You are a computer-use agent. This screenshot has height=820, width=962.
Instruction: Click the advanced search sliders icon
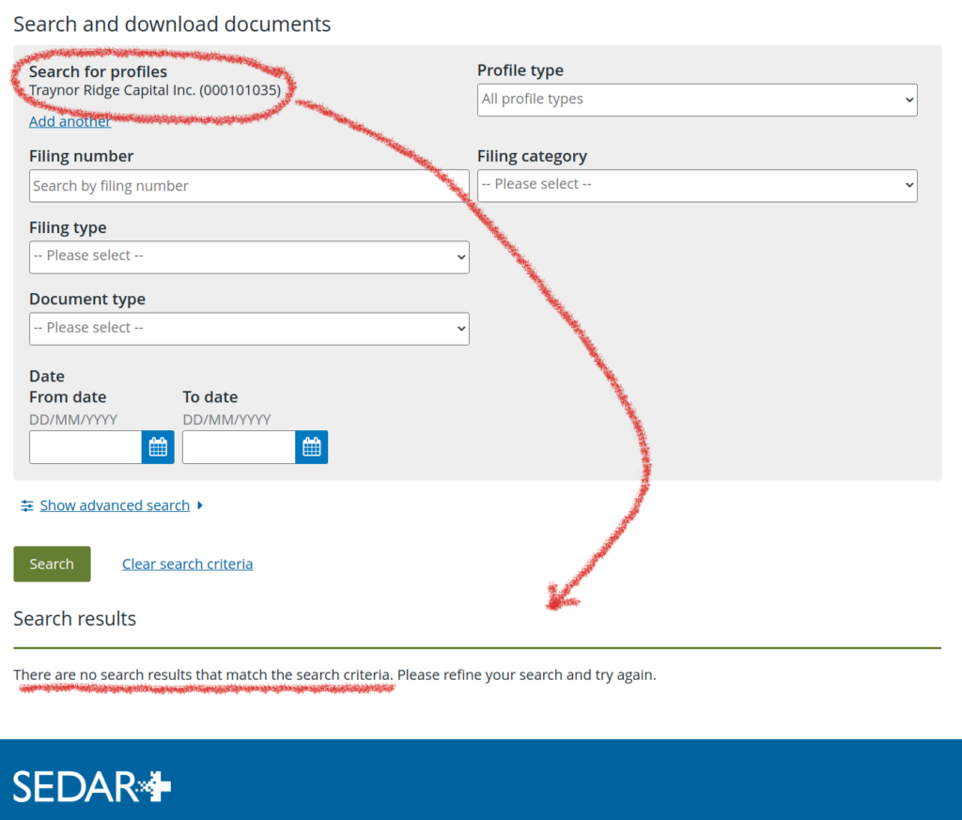click(x=27, y=505)
